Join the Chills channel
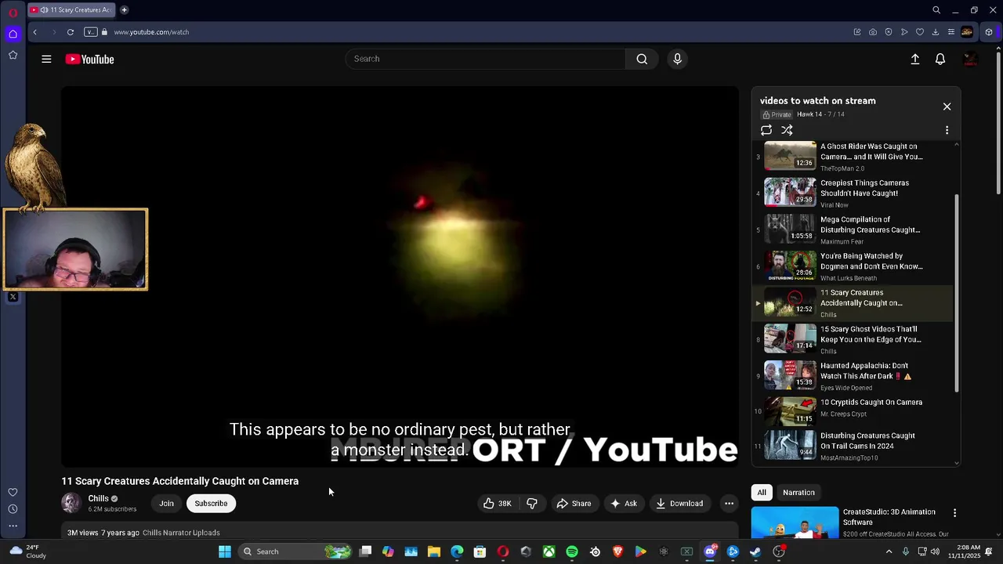This screenshot has width=1003, height=564. click(x=166, y=504)
